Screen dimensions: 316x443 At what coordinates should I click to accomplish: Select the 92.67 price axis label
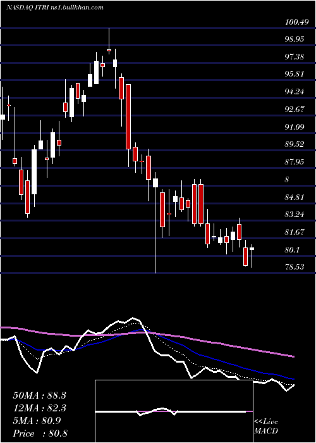click(295, 109)
